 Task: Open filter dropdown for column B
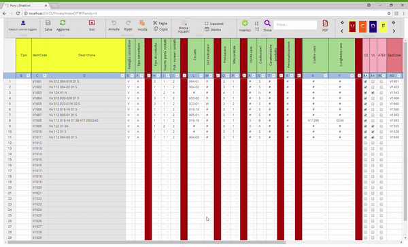(x=29, y=75)
